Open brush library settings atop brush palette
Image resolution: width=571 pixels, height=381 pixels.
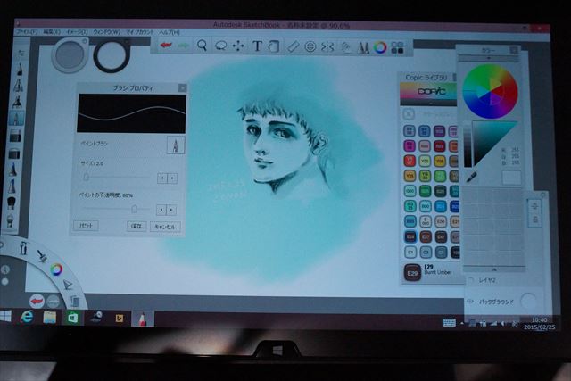(21, 53)
